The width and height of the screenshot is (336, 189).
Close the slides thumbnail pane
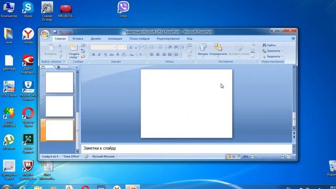(x=77, y=67)
